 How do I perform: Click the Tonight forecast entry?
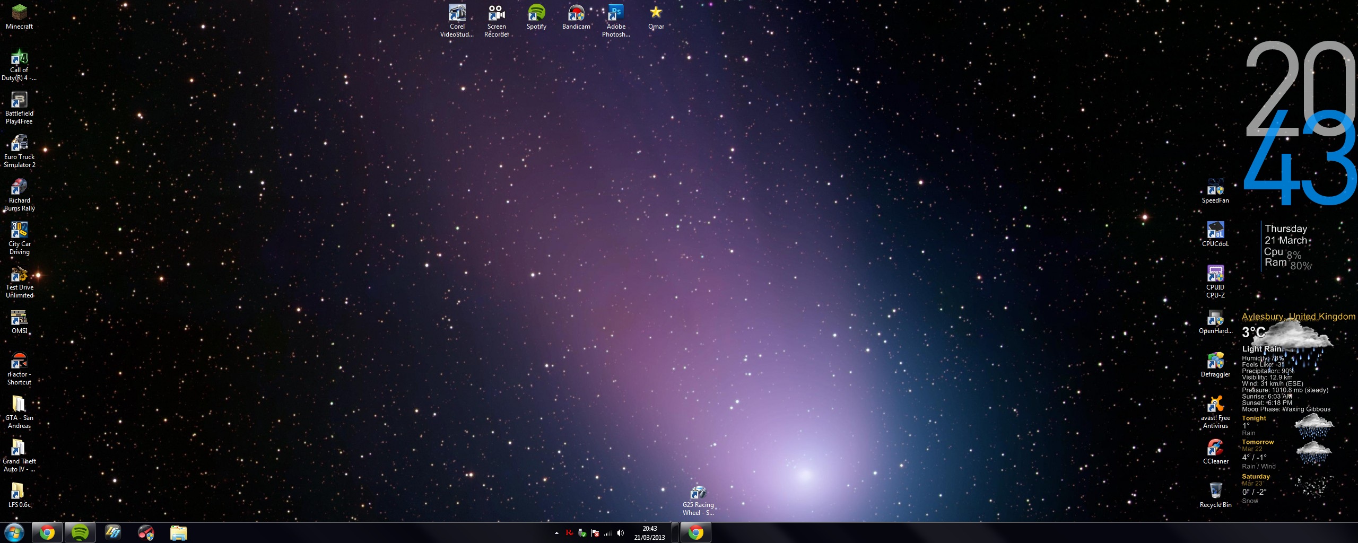pyautogui.click(x=1288, y=426)
